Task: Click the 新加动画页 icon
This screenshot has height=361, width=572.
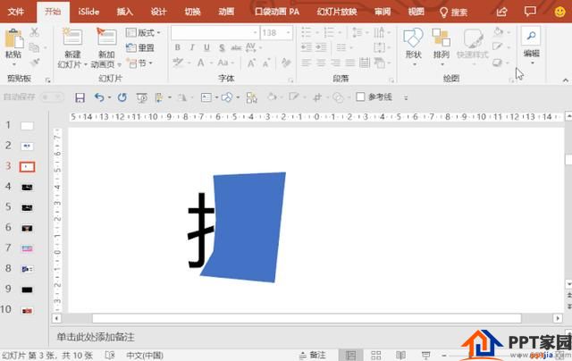Action: (106, 37)
